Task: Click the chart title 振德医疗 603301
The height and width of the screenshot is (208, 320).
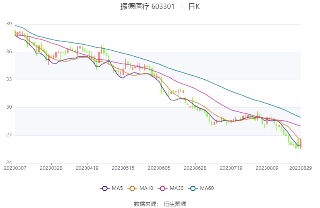Action: 147,6
